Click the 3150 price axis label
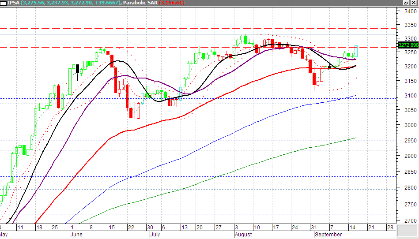419x239 pixels. click(x=411, y=81)
